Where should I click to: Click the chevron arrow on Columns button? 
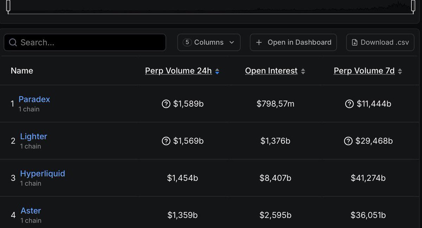[x=232, y=43]
